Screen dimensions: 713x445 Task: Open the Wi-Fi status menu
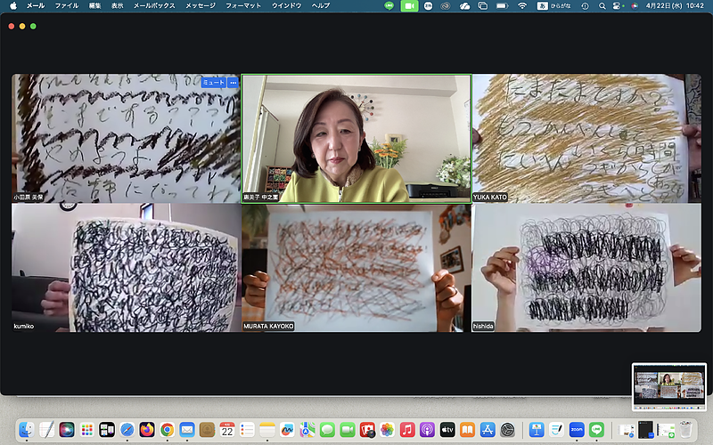point(522,5)
